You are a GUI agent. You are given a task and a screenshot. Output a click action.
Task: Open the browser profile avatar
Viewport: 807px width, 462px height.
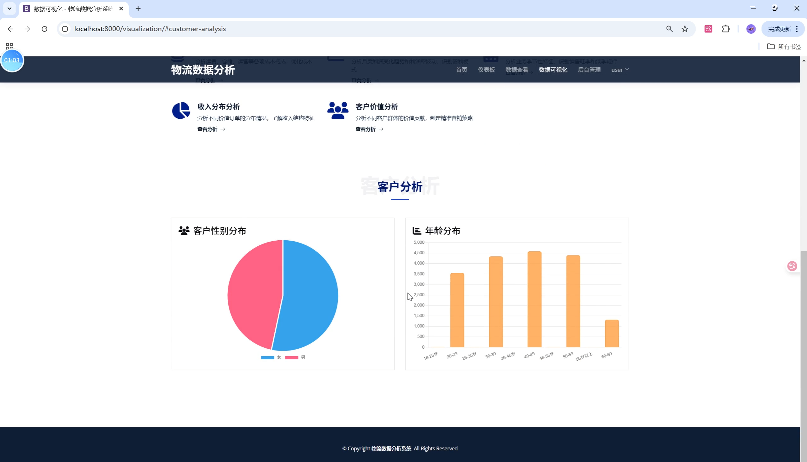tap(751, 29)
